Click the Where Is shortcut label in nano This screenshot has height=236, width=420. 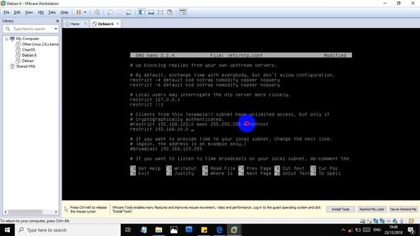pyautogui.click(x=221, y=173)
